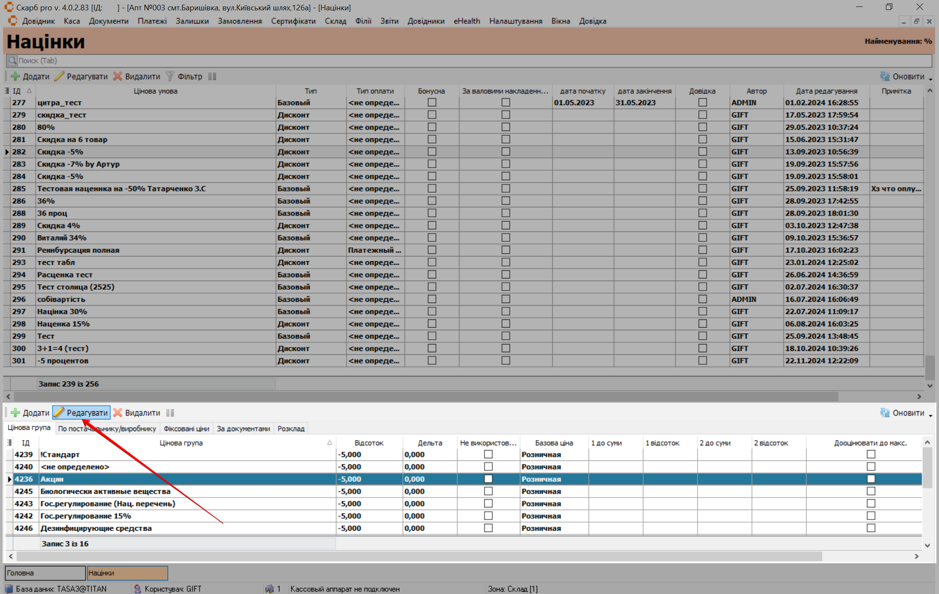
Task: Switch to the Головна window button
Action: 45,573
